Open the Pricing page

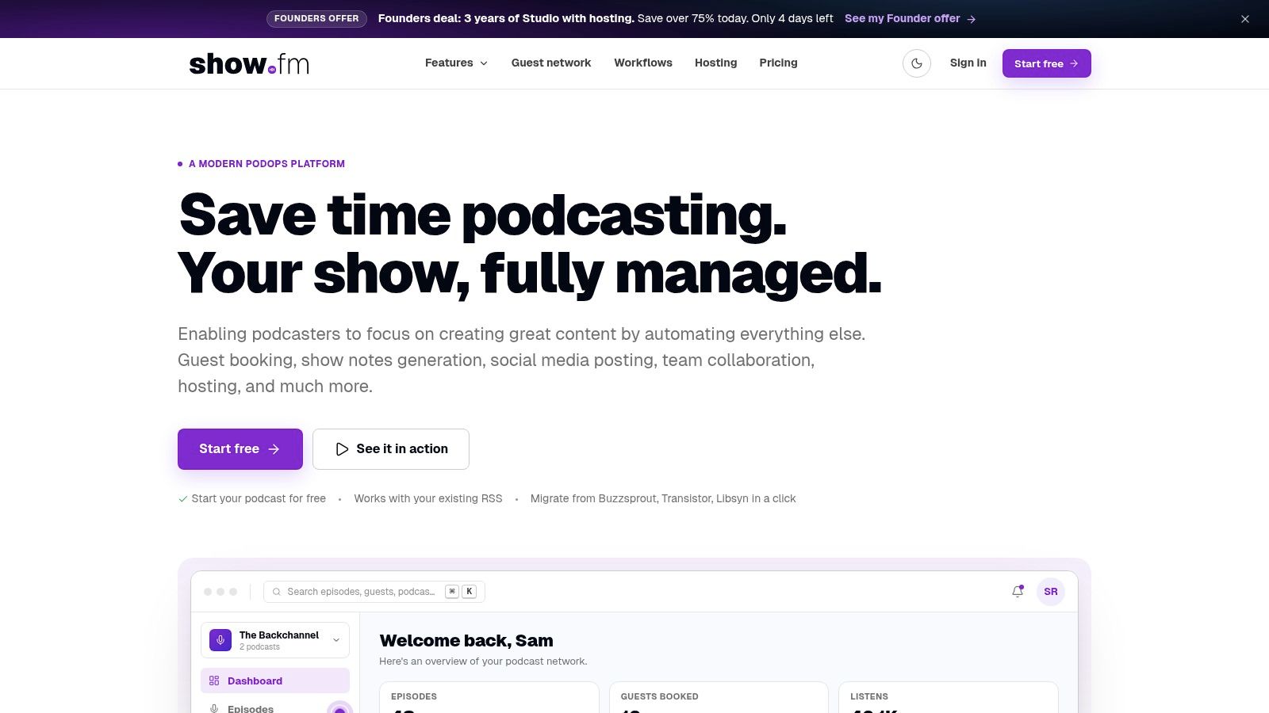coord(778,63)
